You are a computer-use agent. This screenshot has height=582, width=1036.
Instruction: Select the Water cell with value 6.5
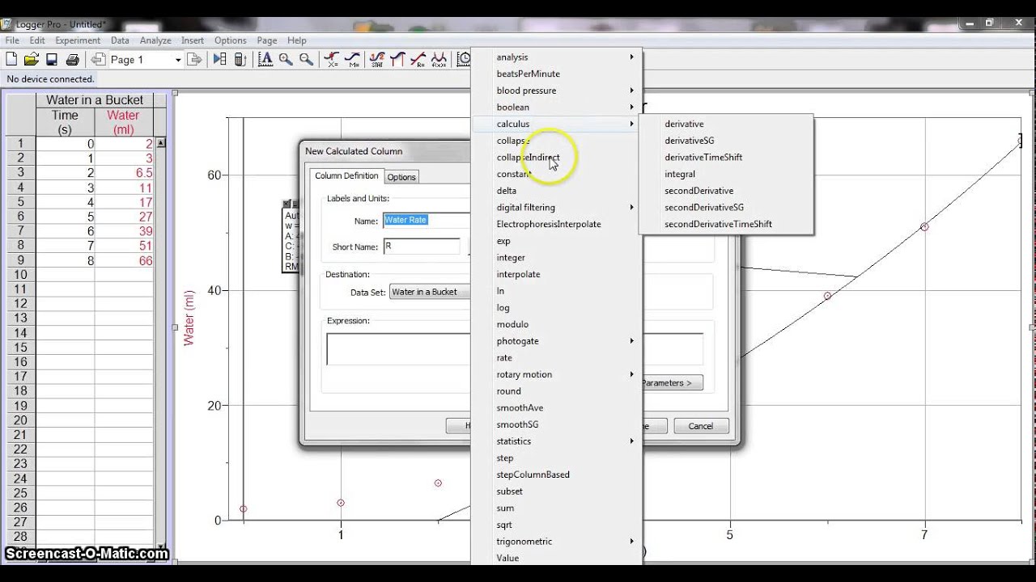(124, 173)
